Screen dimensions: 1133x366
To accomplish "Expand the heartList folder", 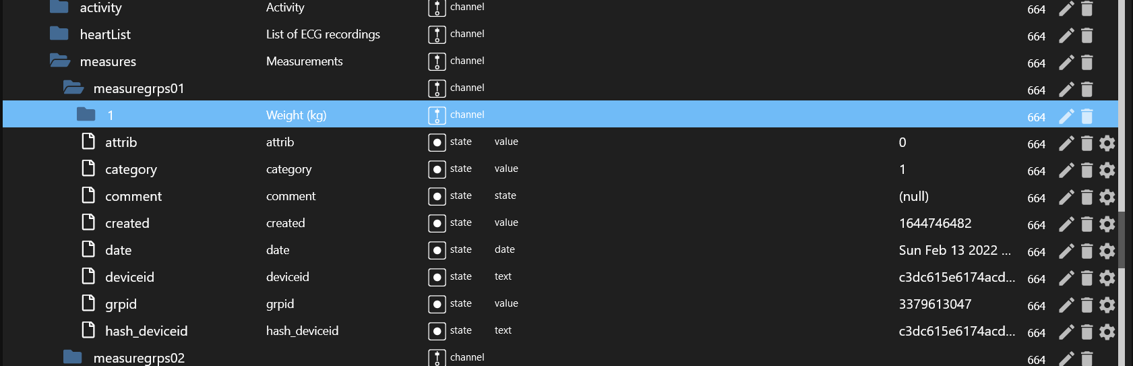I will coord(59,34).
